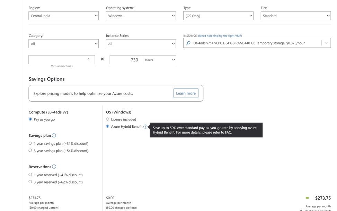
Task: Select the Pay as you go option
Action: click(x=30, y=119)
